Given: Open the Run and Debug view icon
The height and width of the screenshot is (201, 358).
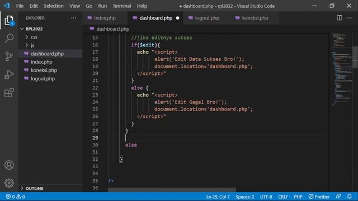Looking at the screenshot, I should coord(9,74).
